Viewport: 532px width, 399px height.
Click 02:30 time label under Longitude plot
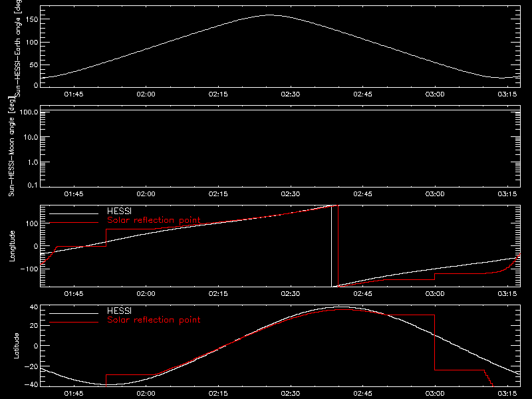point(291,293)
